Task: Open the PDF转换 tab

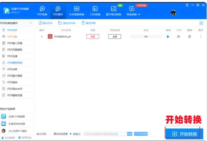Action: click(x=42, y=11)
